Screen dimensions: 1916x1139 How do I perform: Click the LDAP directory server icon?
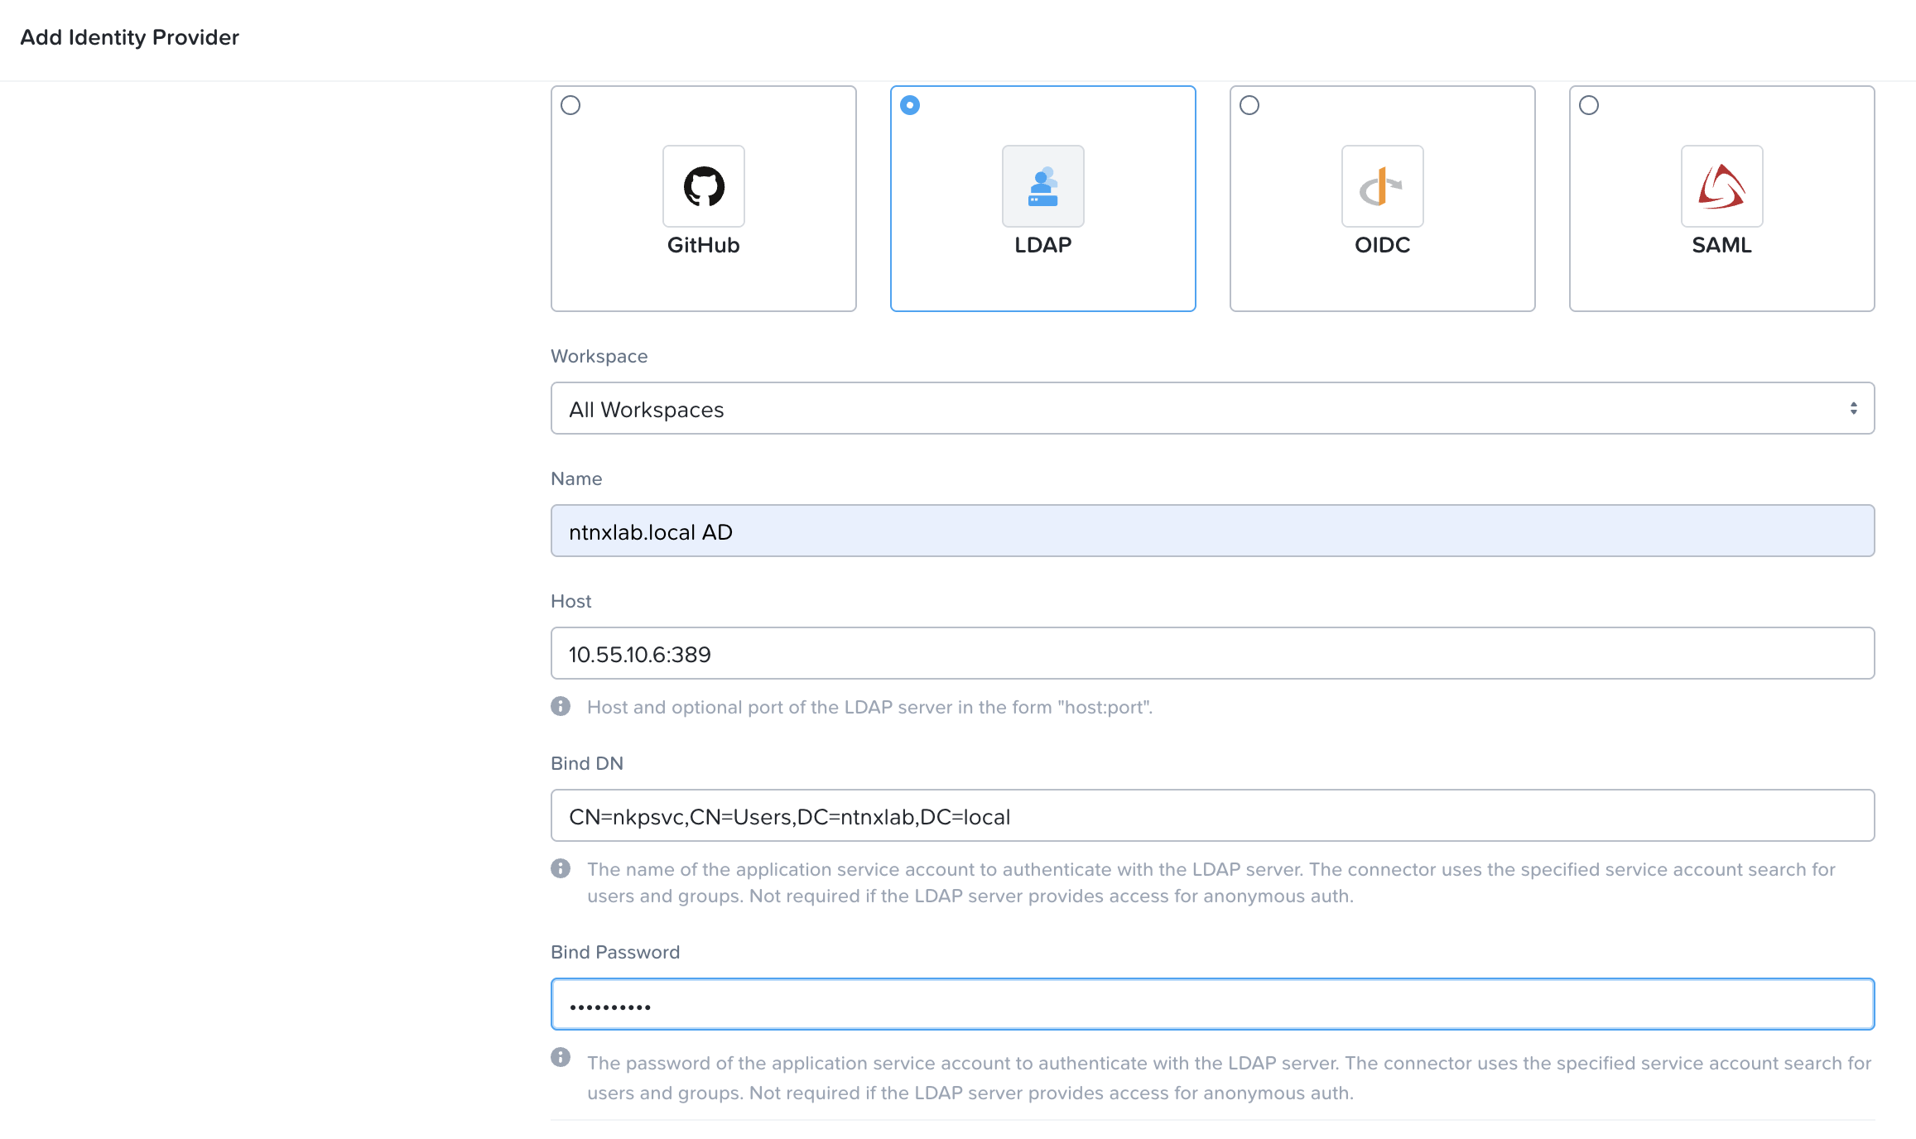coord(1042,186)
